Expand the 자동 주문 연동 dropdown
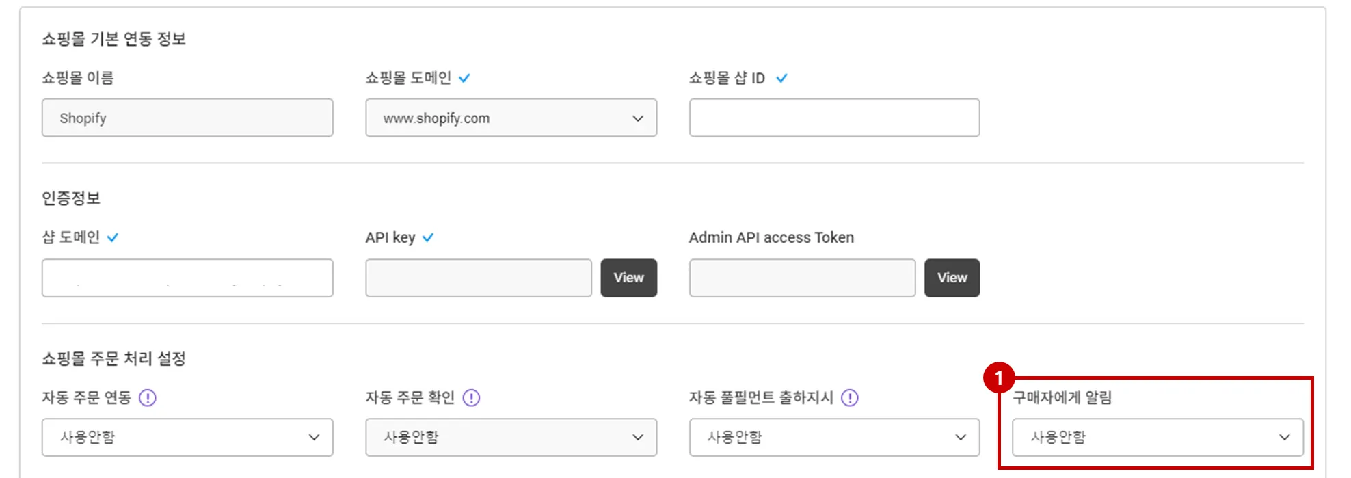The height and width of the screenshot is (478, 1351). point(187,437)
